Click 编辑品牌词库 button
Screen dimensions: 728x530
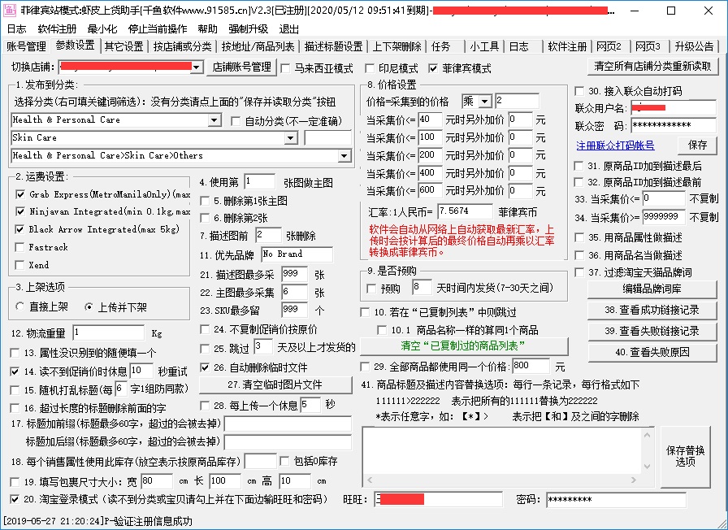pyautogui.click(x=652, y=289)
